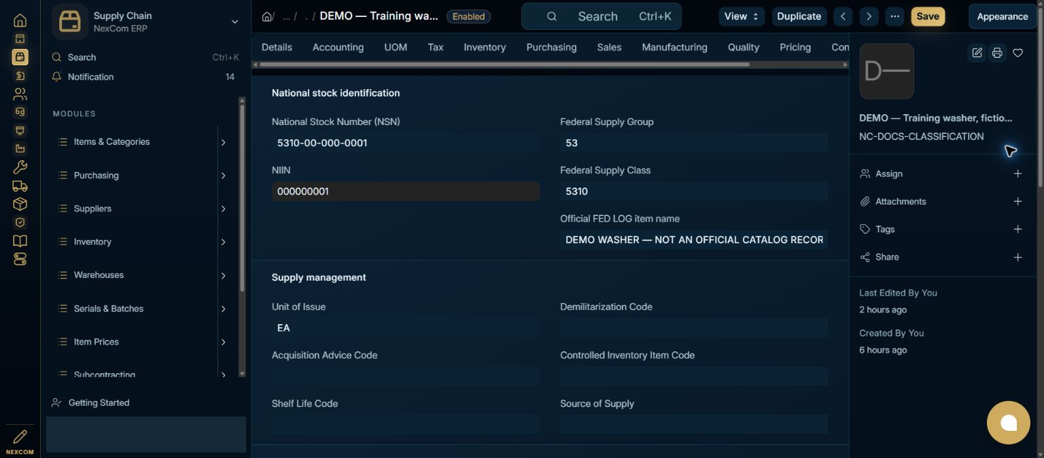Expand Items & Categories chevron

tap(223, 143)
